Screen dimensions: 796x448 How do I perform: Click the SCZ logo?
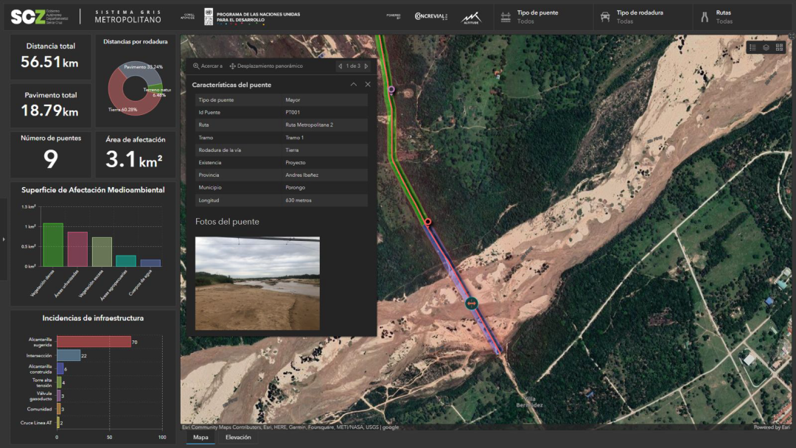coord(39,17)
